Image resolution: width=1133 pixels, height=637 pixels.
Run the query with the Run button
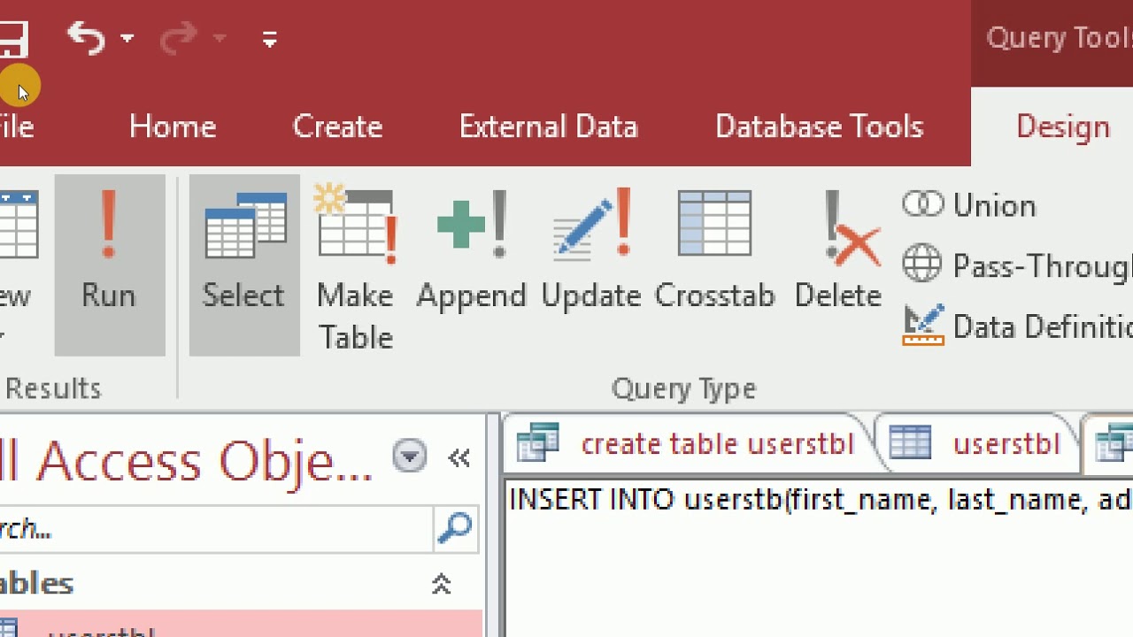click(x=109, y=265)
